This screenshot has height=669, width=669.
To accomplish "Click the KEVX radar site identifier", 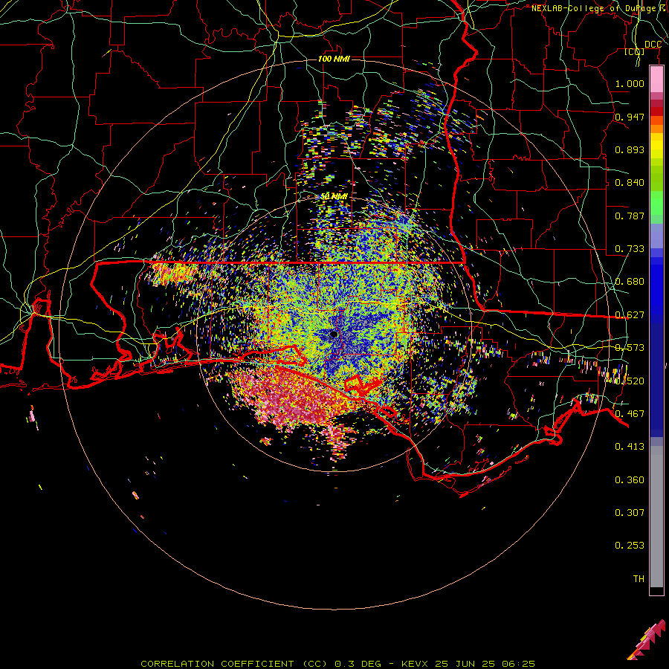I will (416, 664).
